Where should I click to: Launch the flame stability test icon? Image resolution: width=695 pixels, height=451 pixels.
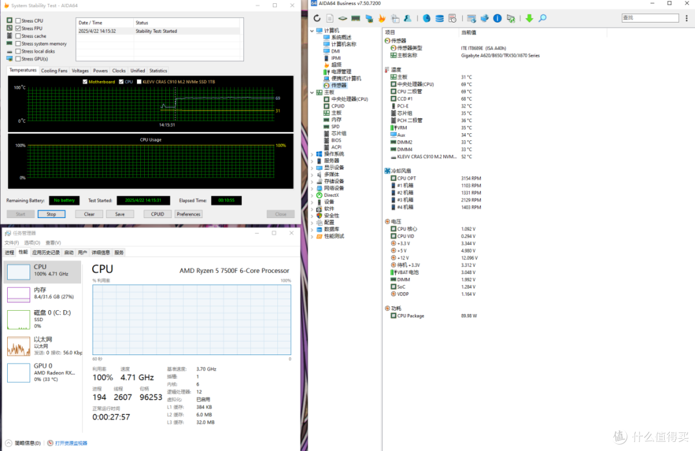click(382, 18)
